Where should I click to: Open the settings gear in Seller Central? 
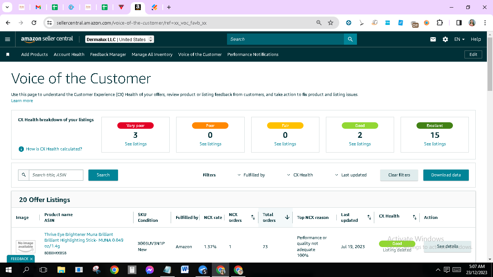coord(445,39)
